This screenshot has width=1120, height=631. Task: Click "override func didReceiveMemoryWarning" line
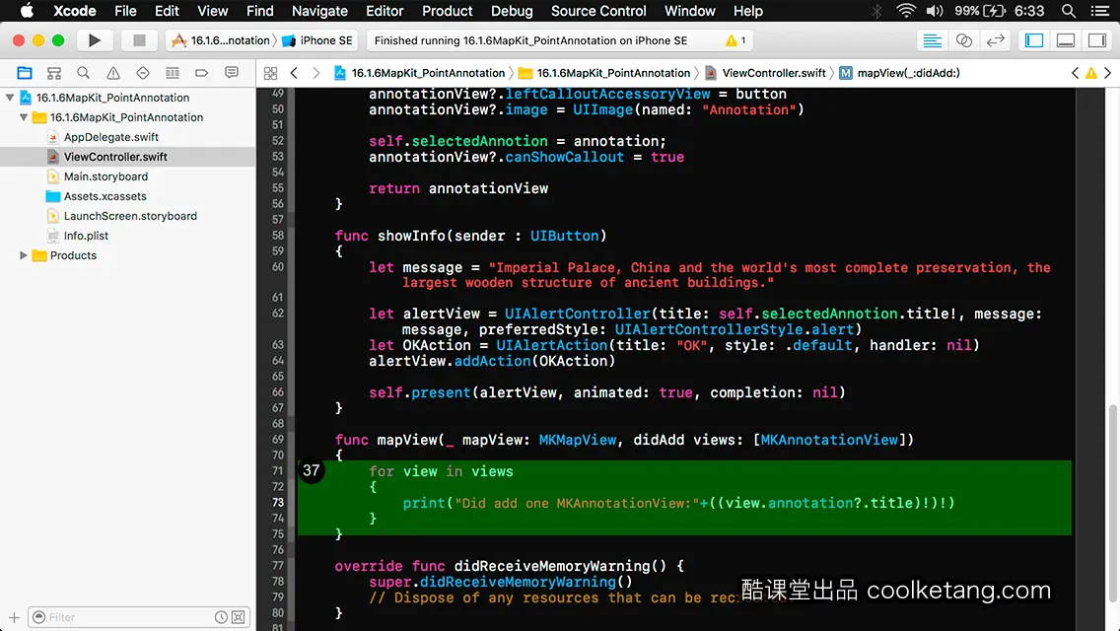[x=510, y=566]
